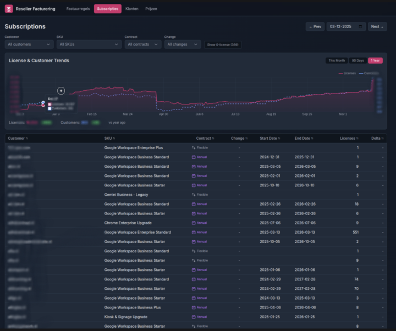396x331 pixels.
Task: Click sort icon next to End Date
Action: (313, 139)
